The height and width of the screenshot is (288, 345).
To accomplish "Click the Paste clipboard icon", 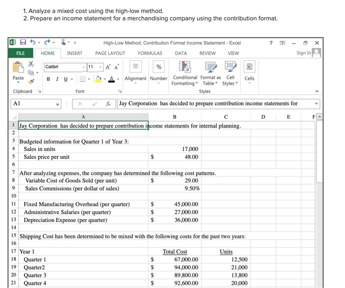I will [18, 67].
